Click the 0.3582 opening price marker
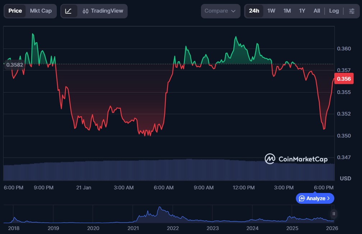362x234 pixels. (14, 65)
